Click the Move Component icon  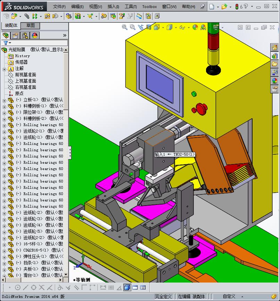point(55,16)
